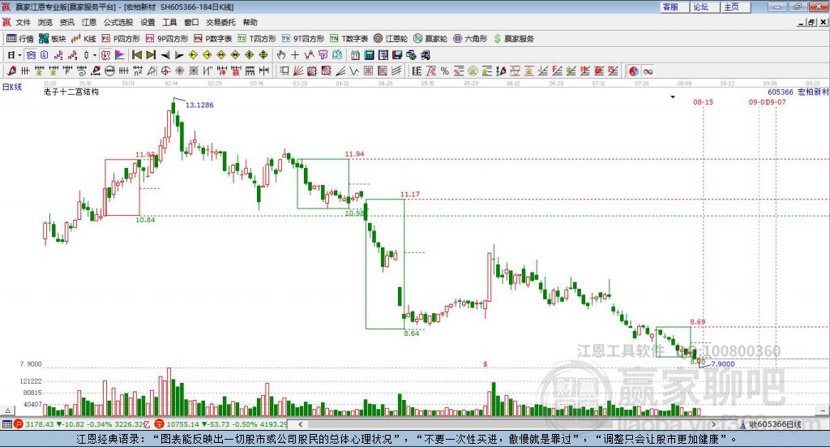Click the 客服 customer service button
Image resolution: width=830 pixels, height=447 pixels.
point(674,6)
